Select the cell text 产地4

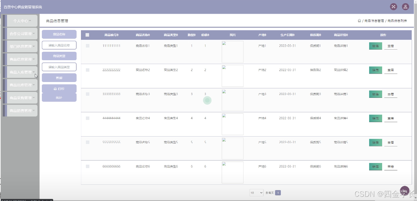click(262, 118)
